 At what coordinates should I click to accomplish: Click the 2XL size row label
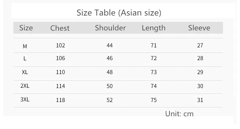(25, 86)
